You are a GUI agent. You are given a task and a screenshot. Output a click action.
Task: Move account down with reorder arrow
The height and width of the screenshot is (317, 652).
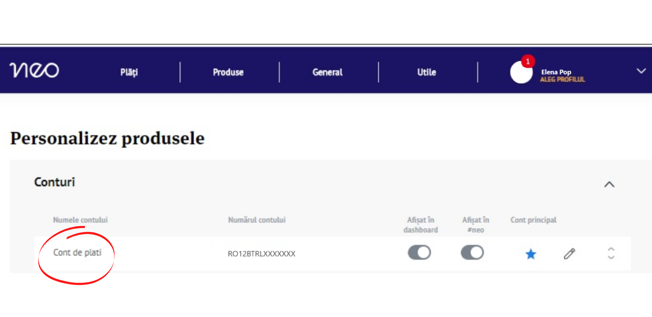click(x=611, y=257)
